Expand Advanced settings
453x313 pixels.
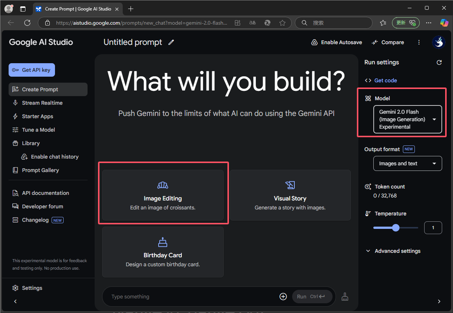393,251
